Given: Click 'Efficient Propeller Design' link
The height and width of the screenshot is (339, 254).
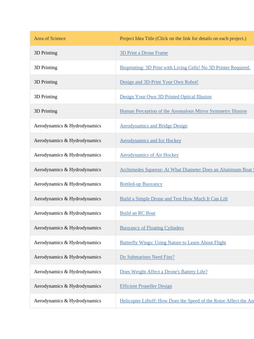Looking at the screenshot, I should [146, 286].
